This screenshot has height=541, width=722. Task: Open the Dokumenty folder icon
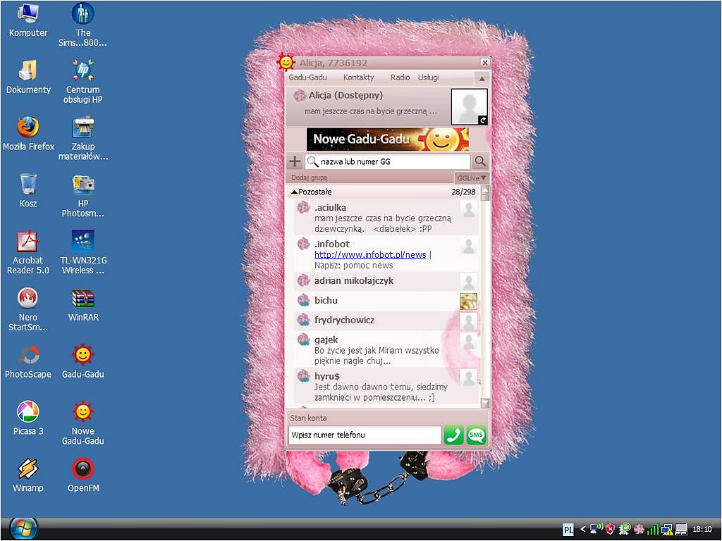tap(28, 77)
